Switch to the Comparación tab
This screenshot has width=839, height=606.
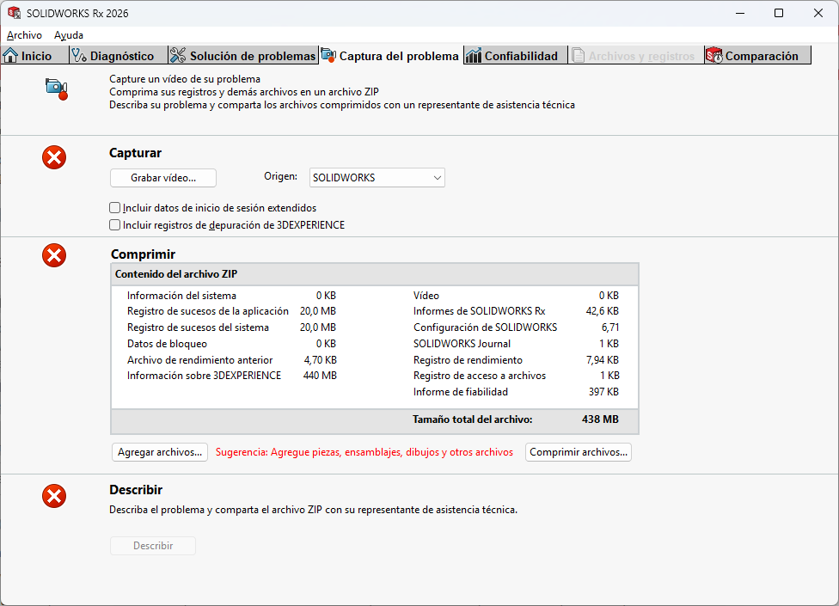click(757, 56)
